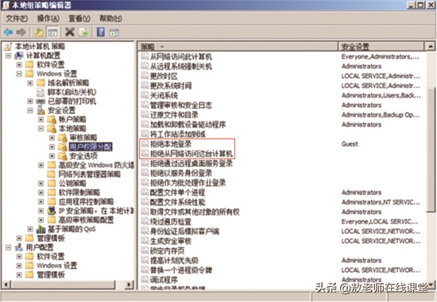Expand the 帐户策略 tree node
The image size is (437, 302).
click(41, 120)
